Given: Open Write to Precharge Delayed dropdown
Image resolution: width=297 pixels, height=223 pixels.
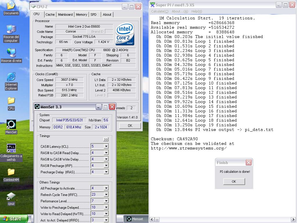Looking at the screenshot, I should 106,207.
